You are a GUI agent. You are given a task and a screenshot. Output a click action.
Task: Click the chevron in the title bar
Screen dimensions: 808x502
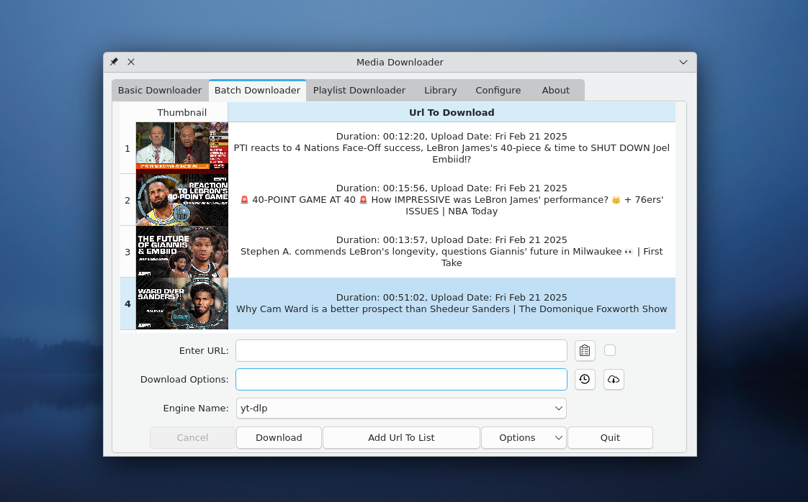point(683,62)
